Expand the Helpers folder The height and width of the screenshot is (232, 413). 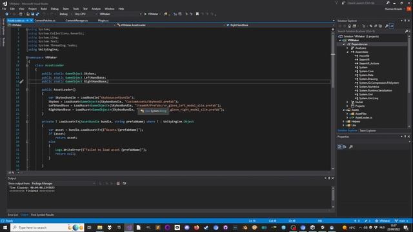click(x=344, y=122)
